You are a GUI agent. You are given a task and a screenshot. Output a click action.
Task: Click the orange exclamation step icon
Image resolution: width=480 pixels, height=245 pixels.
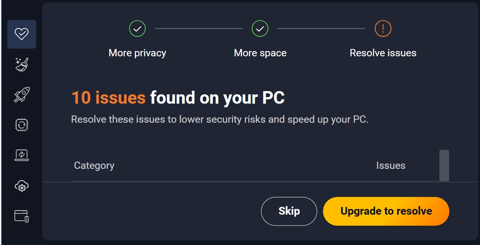383,28
